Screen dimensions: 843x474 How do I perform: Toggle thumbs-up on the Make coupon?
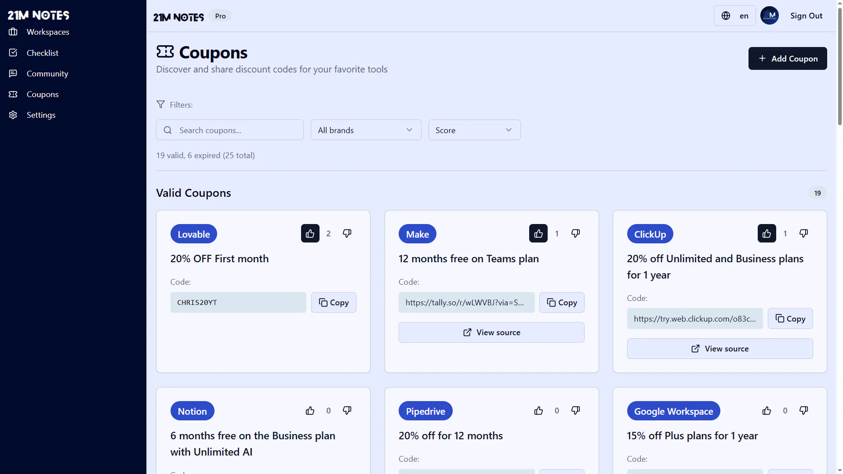point(538,233)
